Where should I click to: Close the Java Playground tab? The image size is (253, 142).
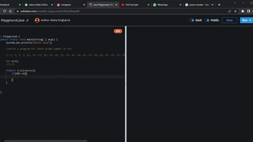(116, 5)
